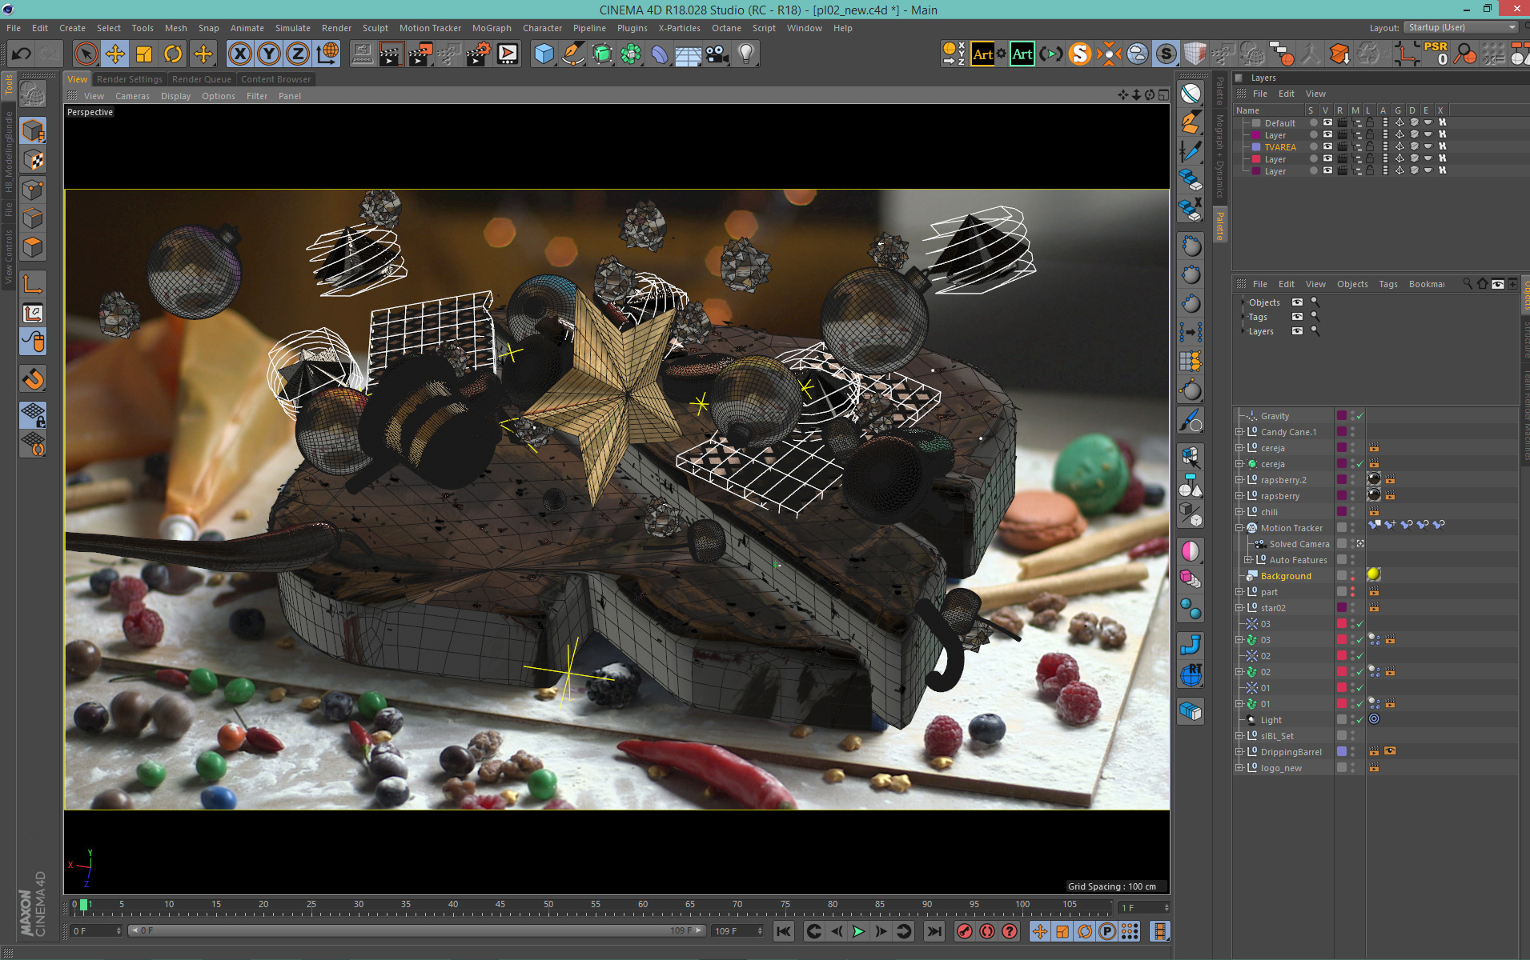Open Octane menu
Viewport: 1530px width, 960px height.
point(726,28)
